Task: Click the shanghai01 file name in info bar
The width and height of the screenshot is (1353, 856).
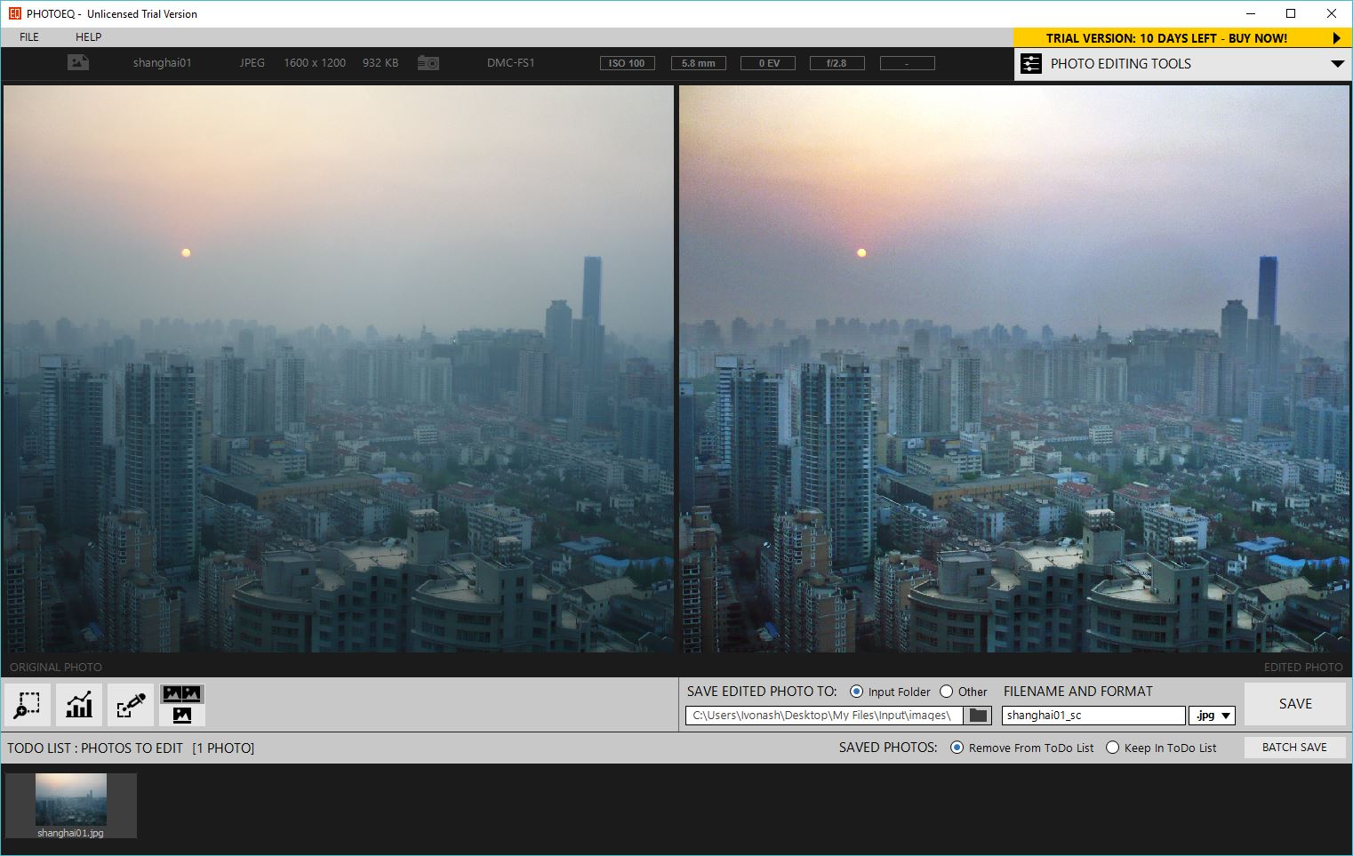Action: pyautogui.click(x=162, y=63)
